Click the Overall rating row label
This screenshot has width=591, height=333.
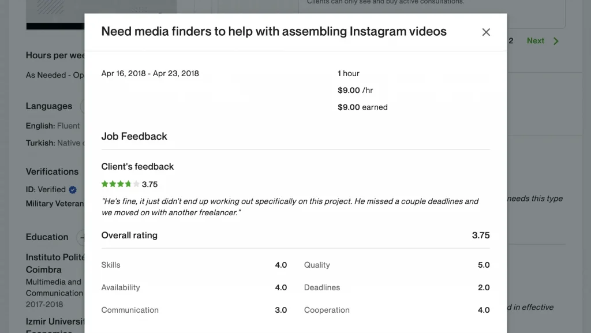(129, 235)
